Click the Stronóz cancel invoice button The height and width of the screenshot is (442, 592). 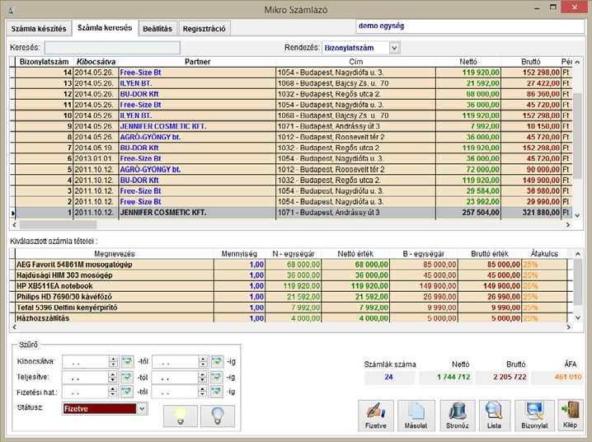[x=458, y=416]
